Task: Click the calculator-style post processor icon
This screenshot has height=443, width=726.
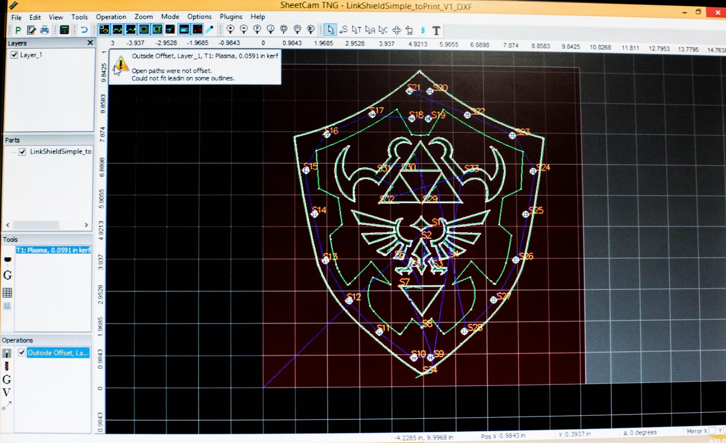Action: (64, 29)
